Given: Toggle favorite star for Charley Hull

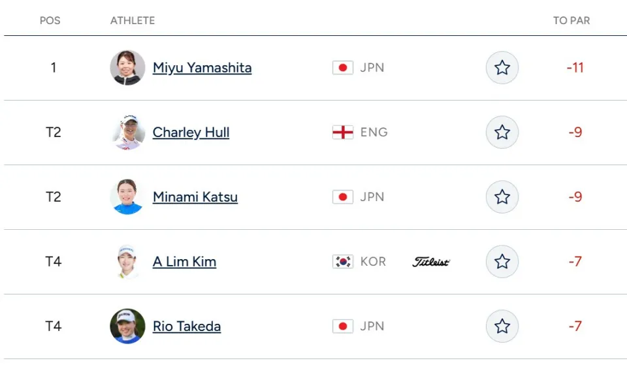Looking at the screenshot, I should tap(502, 133).
